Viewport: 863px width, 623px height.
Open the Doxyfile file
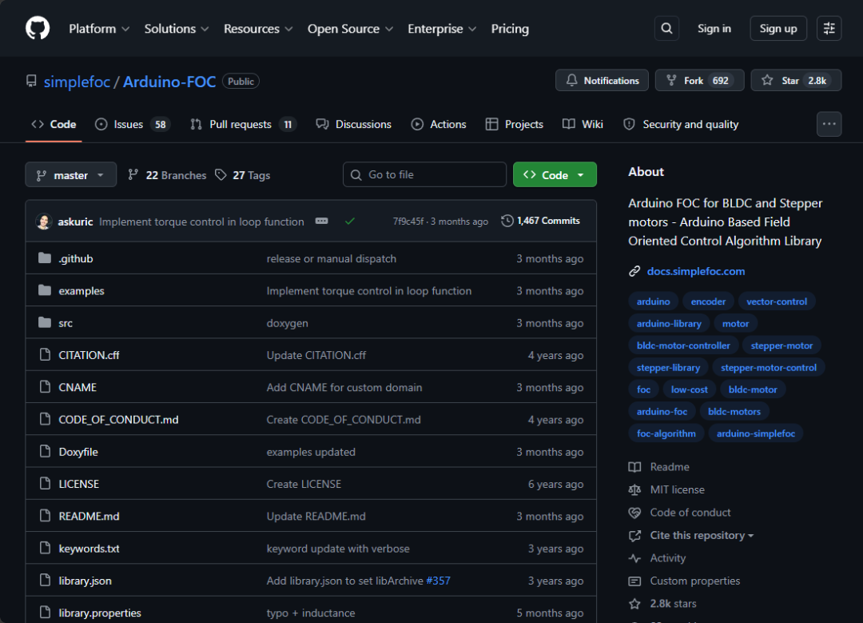[78, 452]
